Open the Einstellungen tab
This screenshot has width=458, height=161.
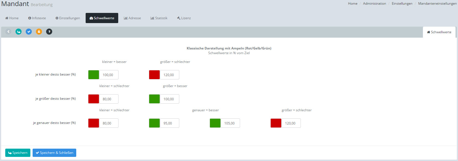68,18
